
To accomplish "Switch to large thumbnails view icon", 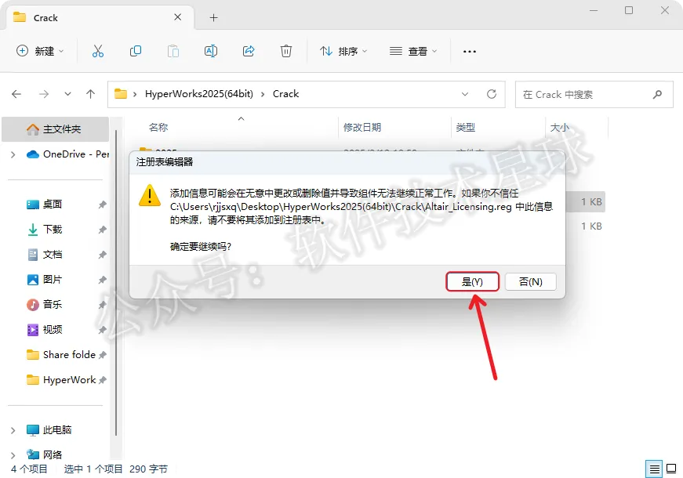I will [x=671, y=469].
